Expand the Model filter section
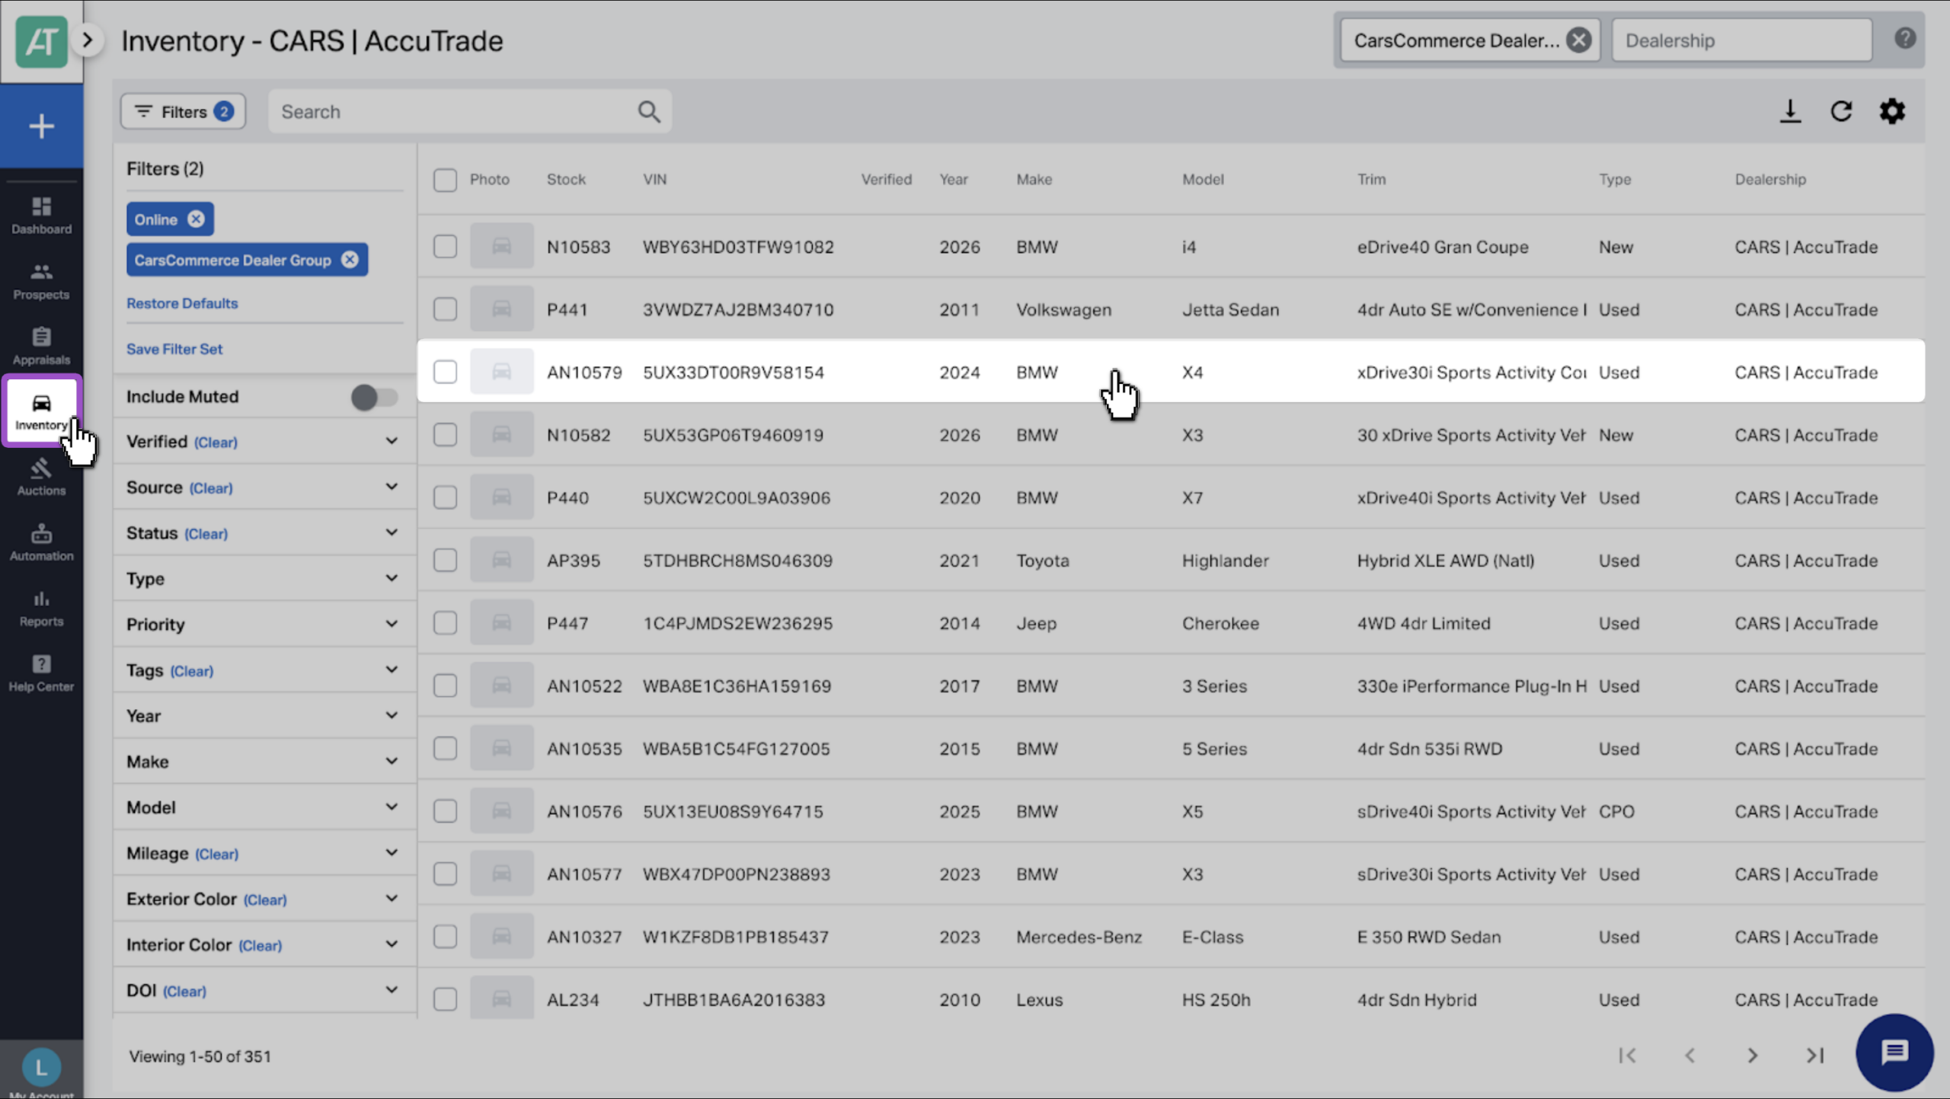The height and width of the screenshot is (1099, 1950). point(392,807)
